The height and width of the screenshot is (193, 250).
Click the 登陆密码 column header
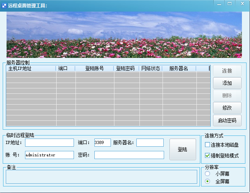pyautogui.click(x=126, y=69)
